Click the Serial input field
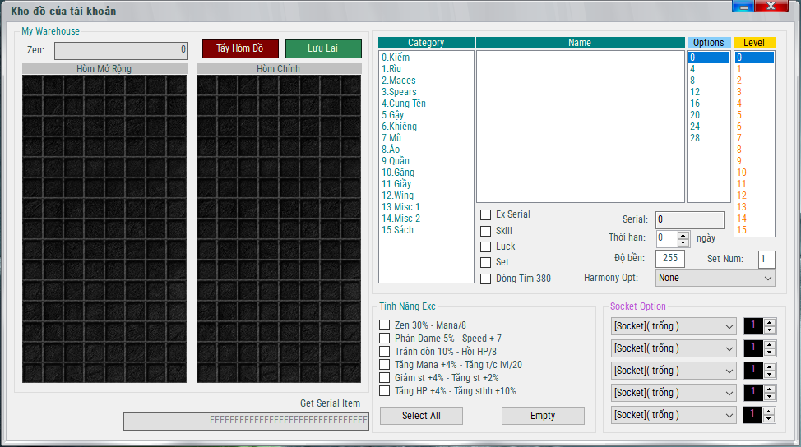This screenshot has width=801, height=447. point(689,220)
